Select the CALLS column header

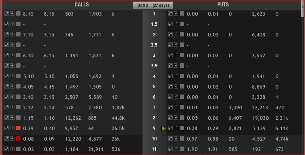(82, 5)
